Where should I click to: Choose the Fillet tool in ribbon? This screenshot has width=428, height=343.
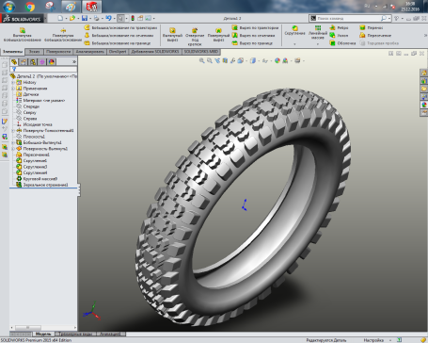(294, 28)
